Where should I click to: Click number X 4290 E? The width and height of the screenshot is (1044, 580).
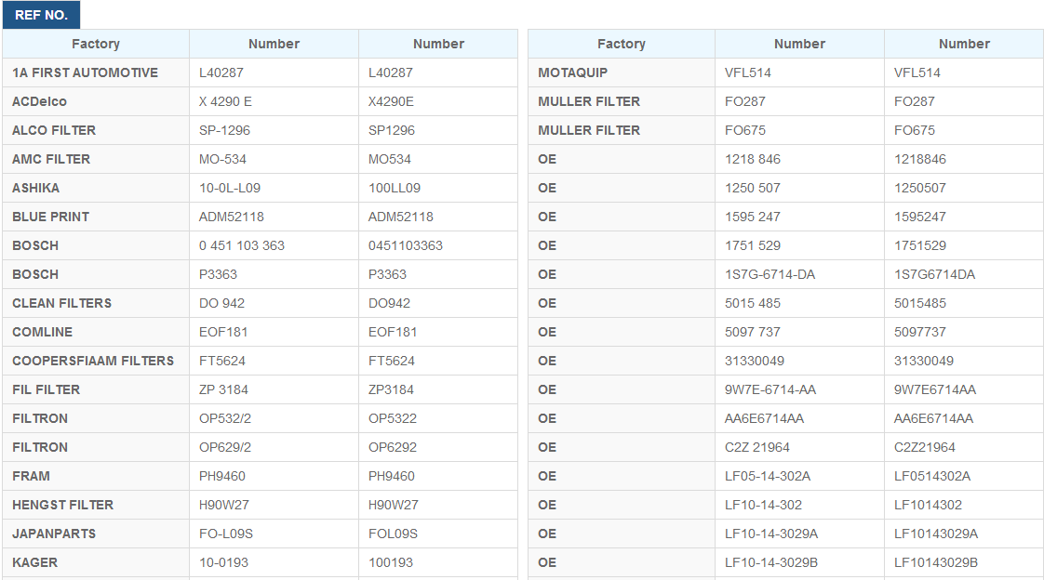coord(226,101)
